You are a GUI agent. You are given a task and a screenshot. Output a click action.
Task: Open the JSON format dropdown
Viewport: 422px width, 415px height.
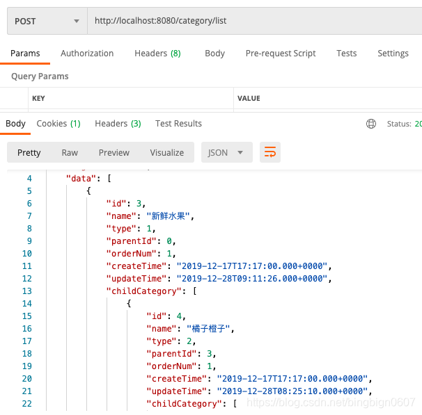point(226,152)
